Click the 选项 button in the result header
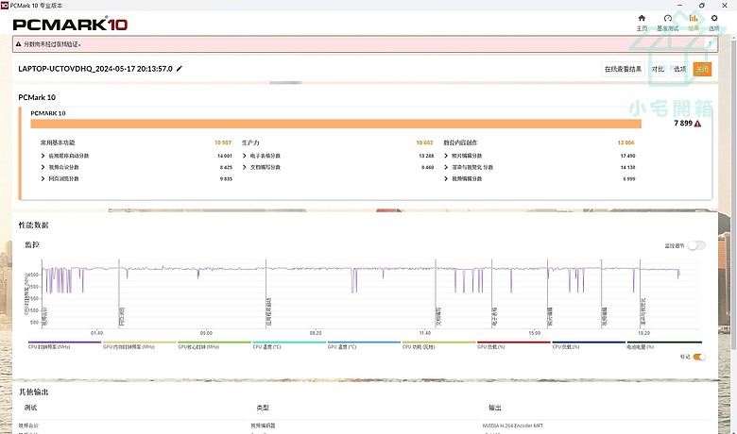This screenshot has width=737, height=434. click(679, 69)
